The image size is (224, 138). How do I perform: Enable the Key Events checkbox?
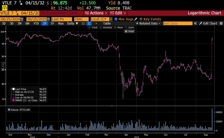pyautogui.click(x=141, y=19)
